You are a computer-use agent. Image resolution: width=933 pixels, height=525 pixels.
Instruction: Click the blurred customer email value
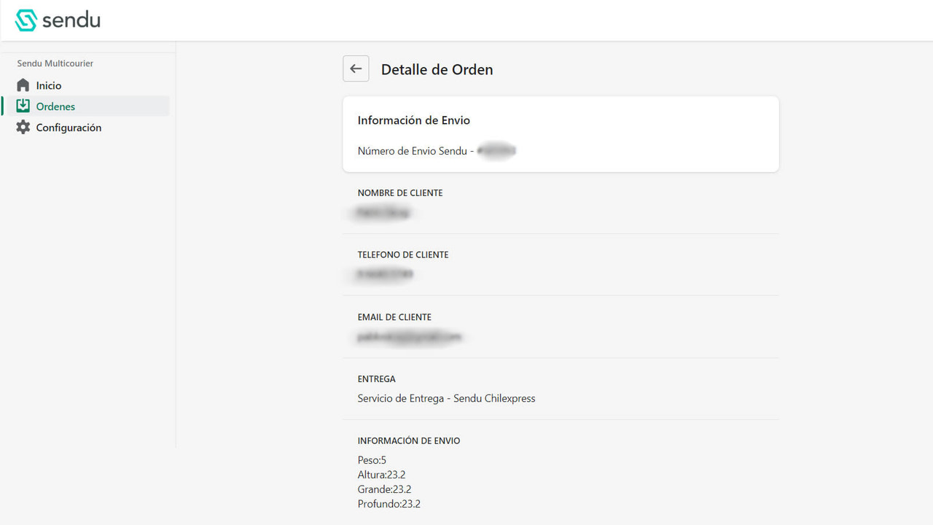[410, 337]
